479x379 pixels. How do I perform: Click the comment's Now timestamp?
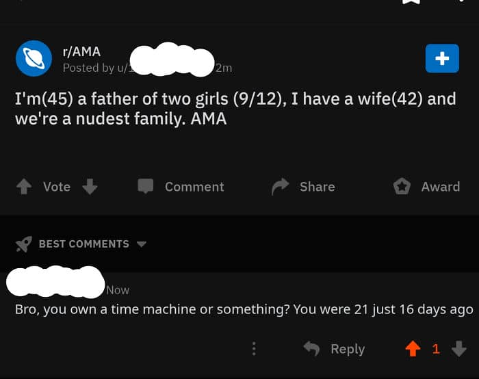pyautogui.click(x=118, y=290)
